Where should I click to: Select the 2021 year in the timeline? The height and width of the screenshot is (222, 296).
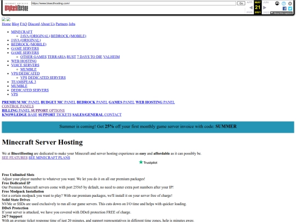258,12
